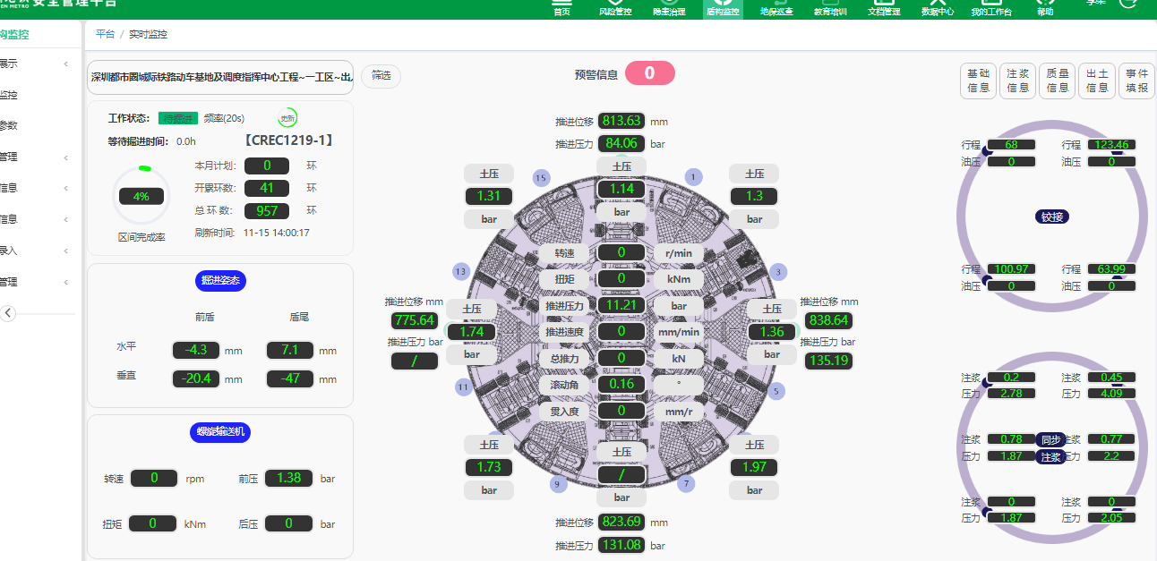Click numbered marker 3 on the right side

779,272
